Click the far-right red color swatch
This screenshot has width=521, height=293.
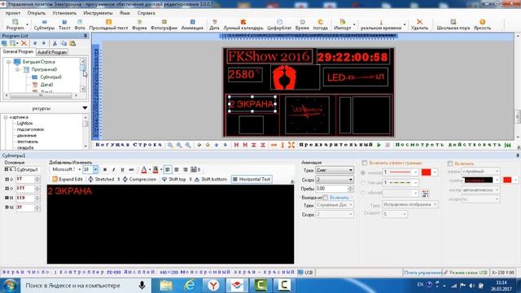pos(507,180)
